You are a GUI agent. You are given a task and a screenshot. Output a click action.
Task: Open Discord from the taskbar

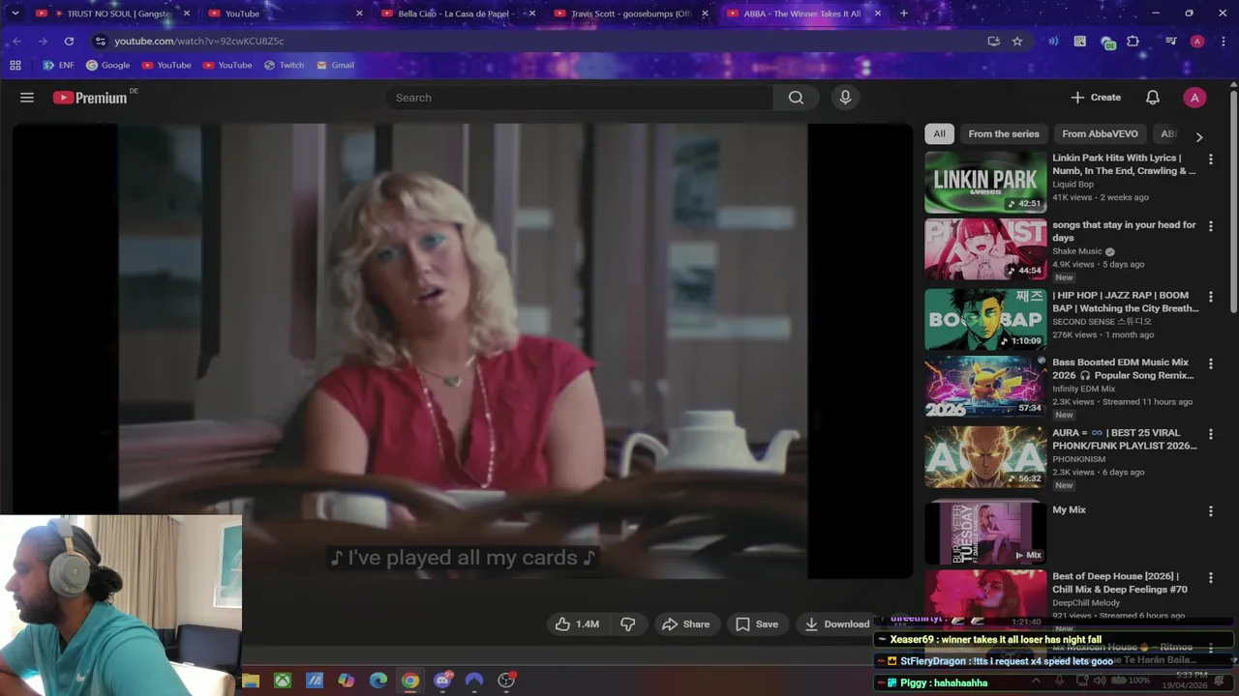coord(442,681)
